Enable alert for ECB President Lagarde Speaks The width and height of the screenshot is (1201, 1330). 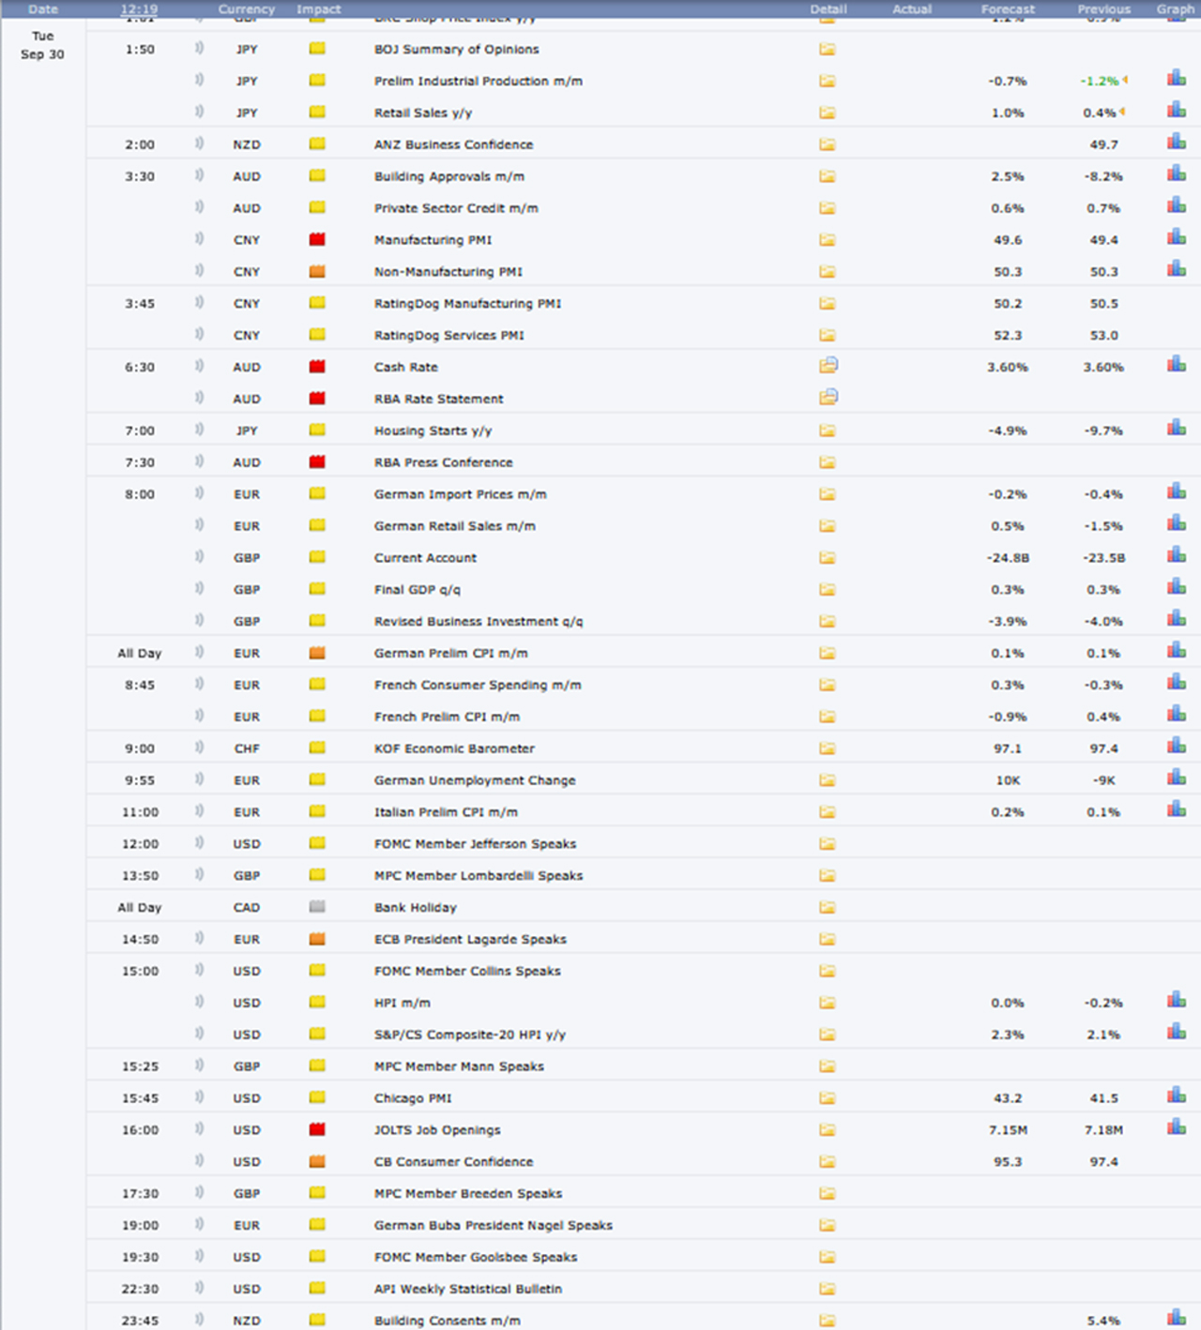199,939
